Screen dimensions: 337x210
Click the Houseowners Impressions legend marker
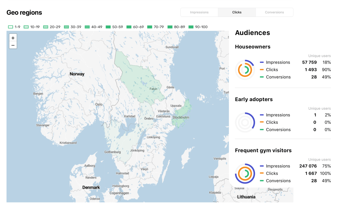pyautogui.click(x=262, y=62)
